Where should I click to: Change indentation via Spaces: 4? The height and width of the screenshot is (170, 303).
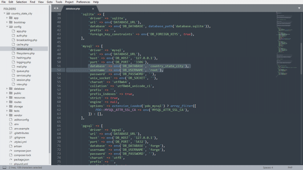(x=268, y=168)
